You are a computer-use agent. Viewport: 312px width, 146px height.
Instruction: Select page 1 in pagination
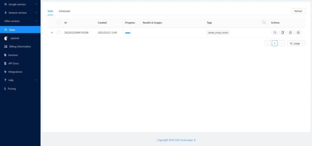coord(275,43)
